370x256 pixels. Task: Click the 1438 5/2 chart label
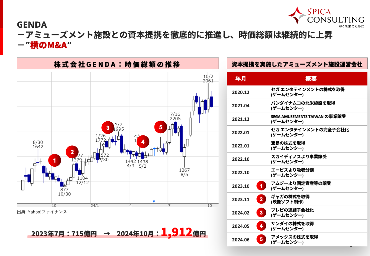pyautogui.click(x=143, y=164)
